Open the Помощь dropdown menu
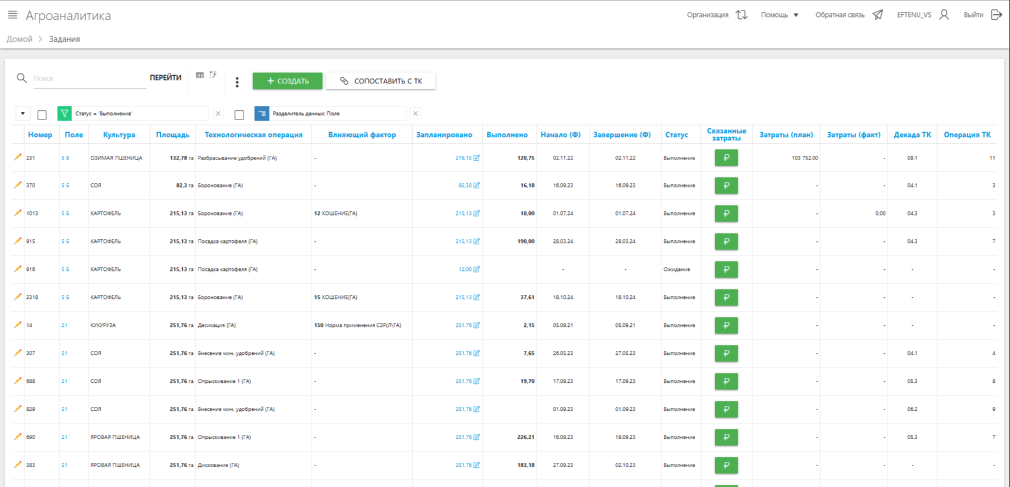Image resolution: width=1010 pixels, height=487 pixels. tap(779, 15)
